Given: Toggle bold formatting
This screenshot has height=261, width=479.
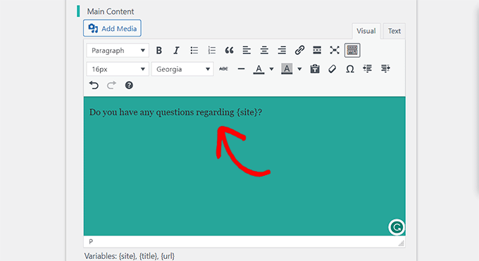Looking at the screenshot, I should pyautogui.click(x=159, y=51).
